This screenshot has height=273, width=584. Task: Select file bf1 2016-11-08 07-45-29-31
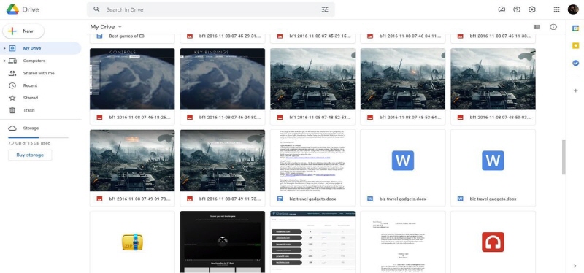[x=223, y=36]
